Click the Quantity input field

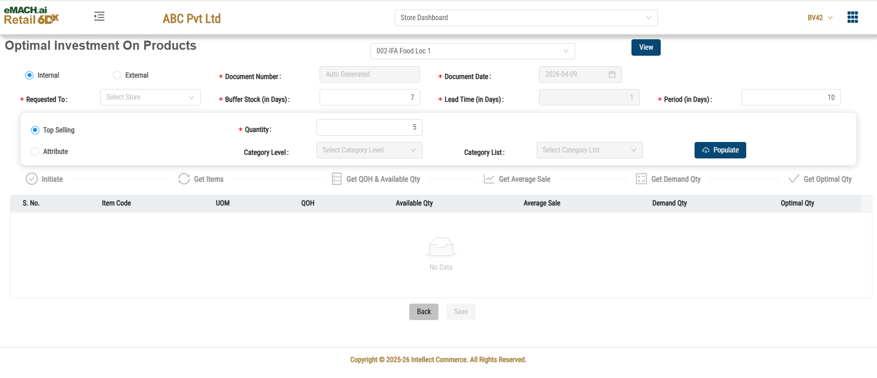pos(369,127)
